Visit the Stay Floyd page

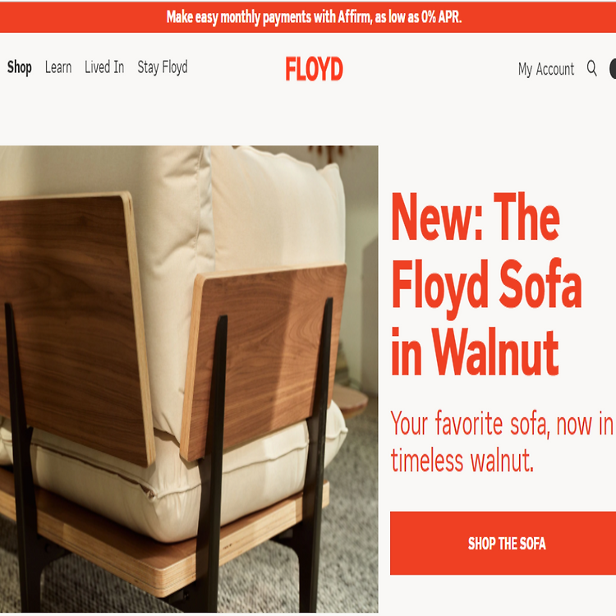coord(163,67)
